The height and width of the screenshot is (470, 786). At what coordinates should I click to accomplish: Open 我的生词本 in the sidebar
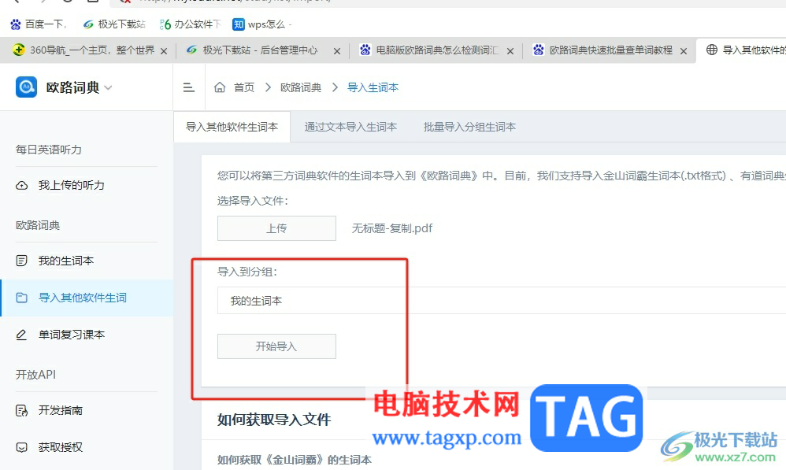click(x=65, y=261)
